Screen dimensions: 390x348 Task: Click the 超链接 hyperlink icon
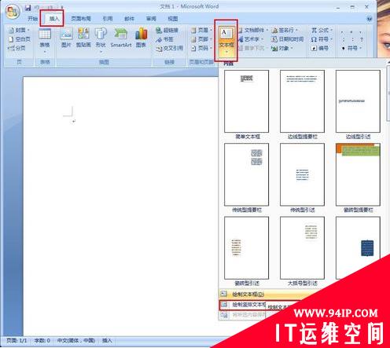[x=167, y=31]
